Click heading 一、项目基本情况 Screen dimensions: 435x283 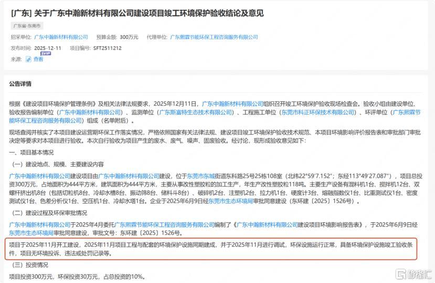pos(31,153)
